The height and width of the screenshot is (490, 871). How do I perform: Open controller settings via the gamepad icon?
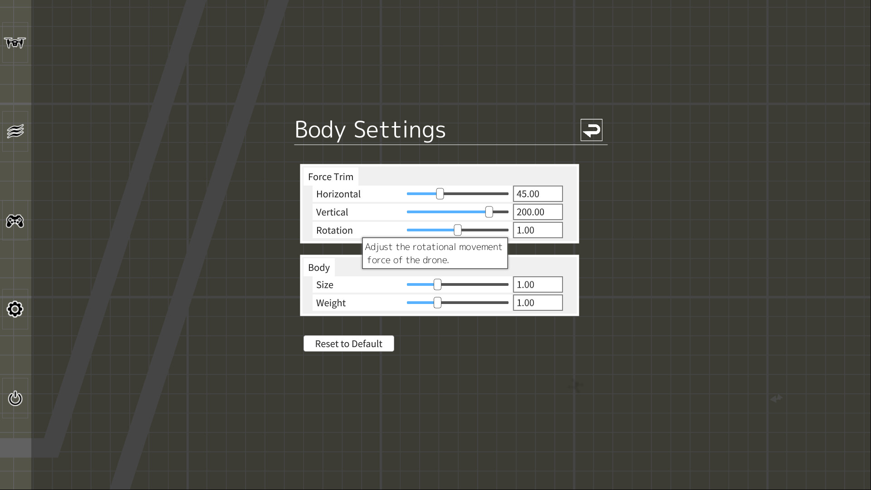[15, 222]
